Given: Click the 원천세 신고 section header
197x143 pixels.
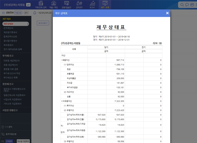Looking at the screenshot, I should click(x=8, y=84).
